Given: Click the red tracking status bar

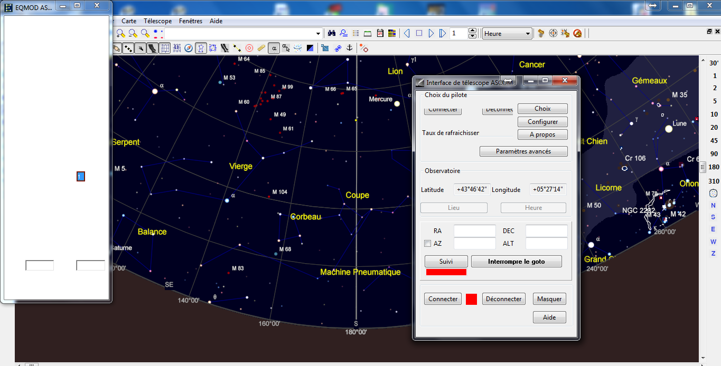Looking at the screenshot, I should [446, 272].
